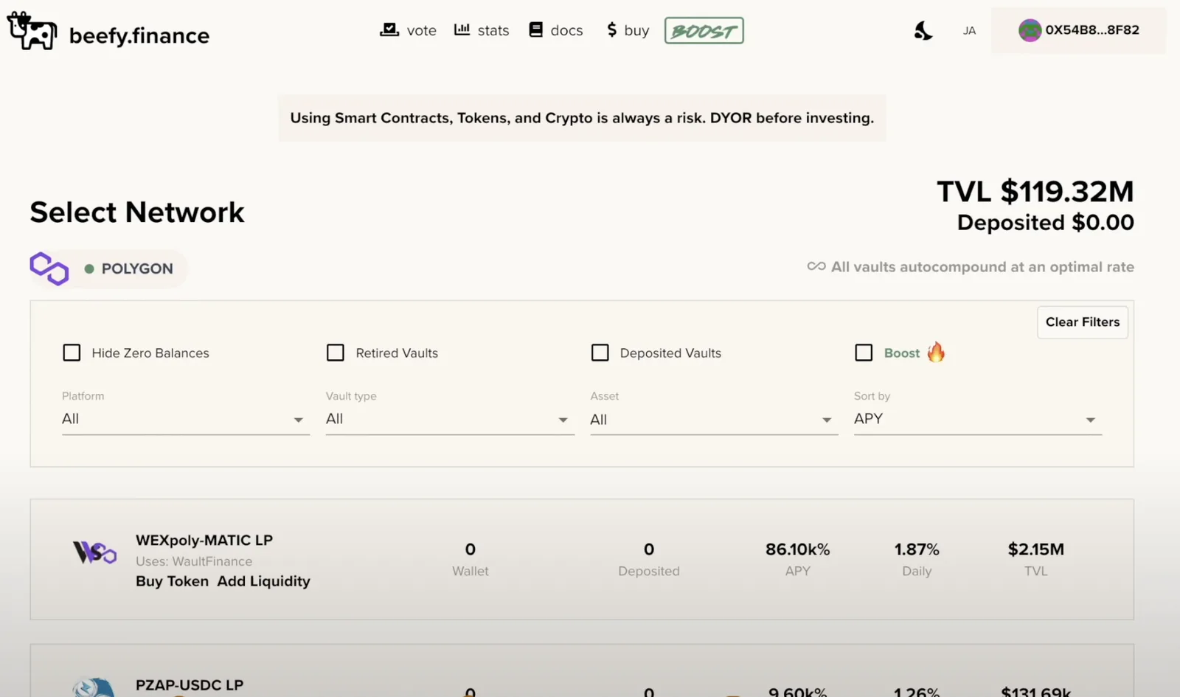Click the Boost fire icon
1180x697 pixels.
tap(936, 352)
